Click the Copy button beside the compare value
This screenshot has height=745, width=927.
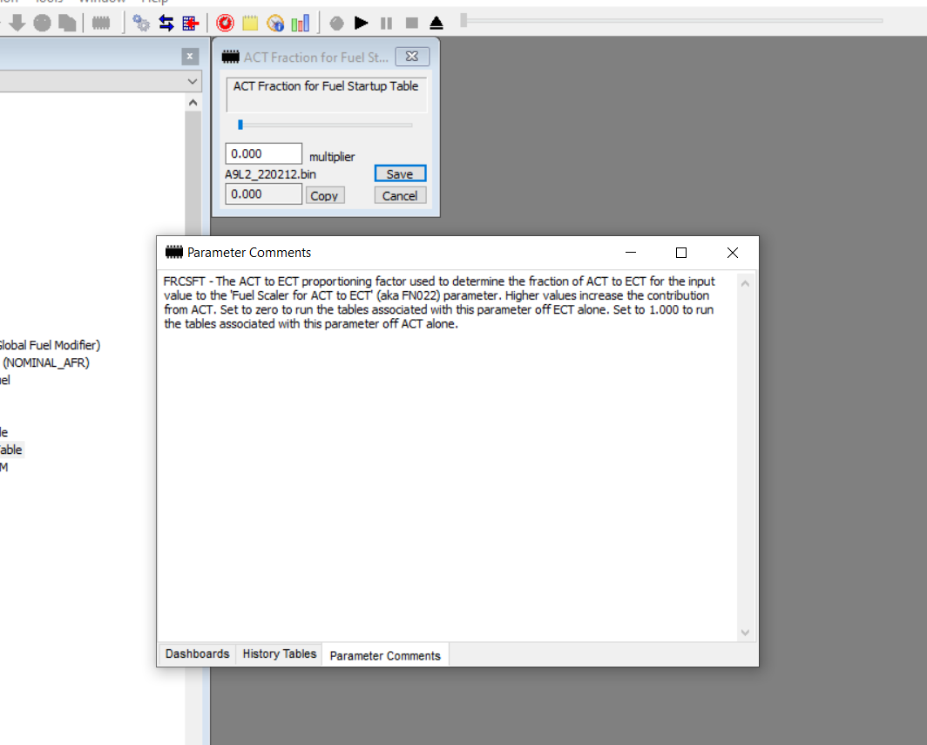coord(324,196)
